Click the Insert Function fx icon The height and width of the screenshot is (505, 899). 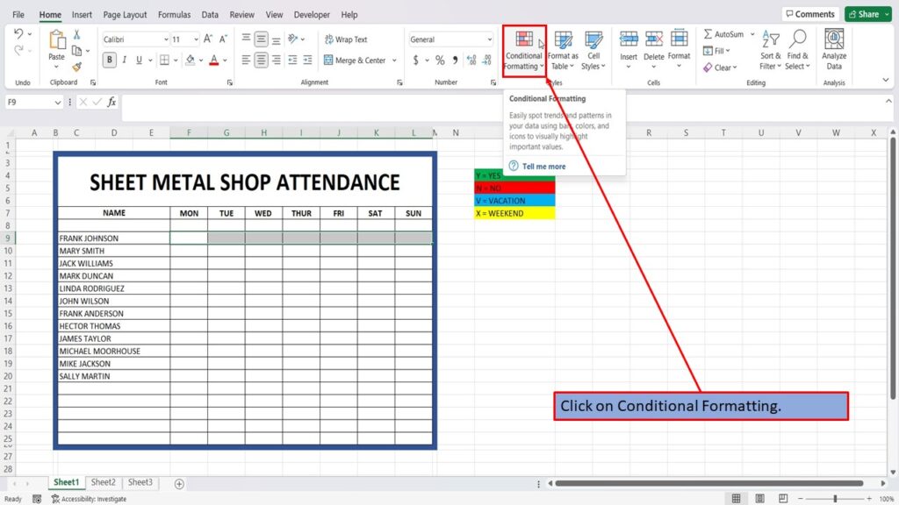[x=111, y=102]
